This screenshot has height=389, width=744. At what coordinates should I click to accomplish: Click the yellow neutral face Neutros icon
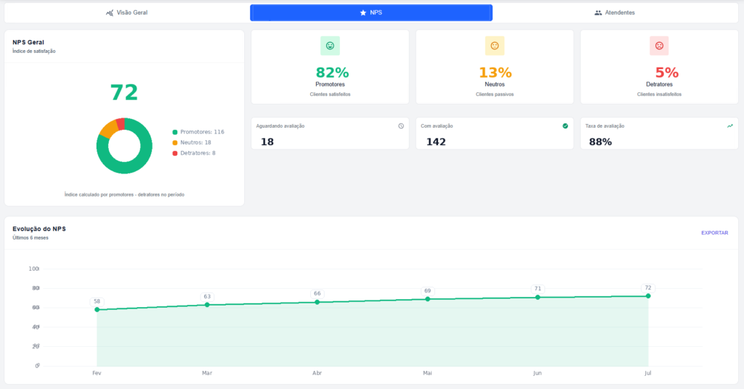click(494, 46)
